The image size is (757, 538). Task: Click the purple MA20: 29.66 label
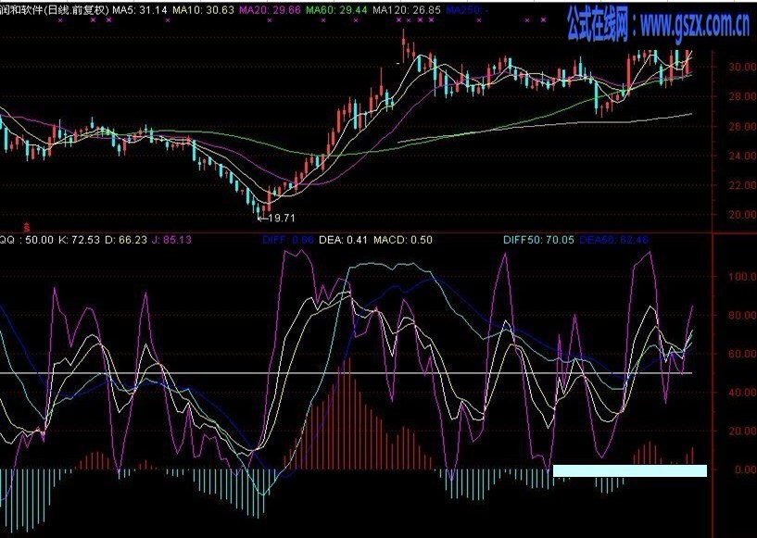point(270,9)
